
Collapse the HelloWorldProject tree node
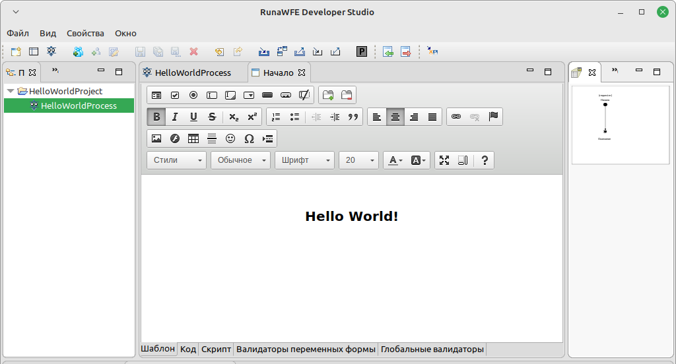(x=11, y=91)
